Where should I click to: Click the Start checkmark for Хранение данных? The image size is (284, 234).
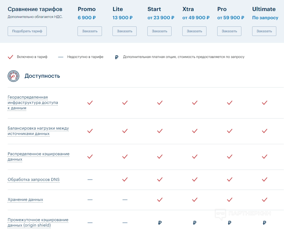(160, 200)
